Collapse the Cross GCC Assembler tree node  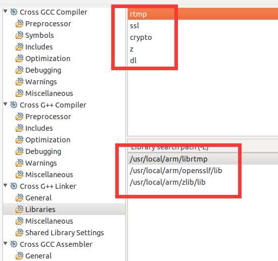pyautogui.click(x=6, y=243)
